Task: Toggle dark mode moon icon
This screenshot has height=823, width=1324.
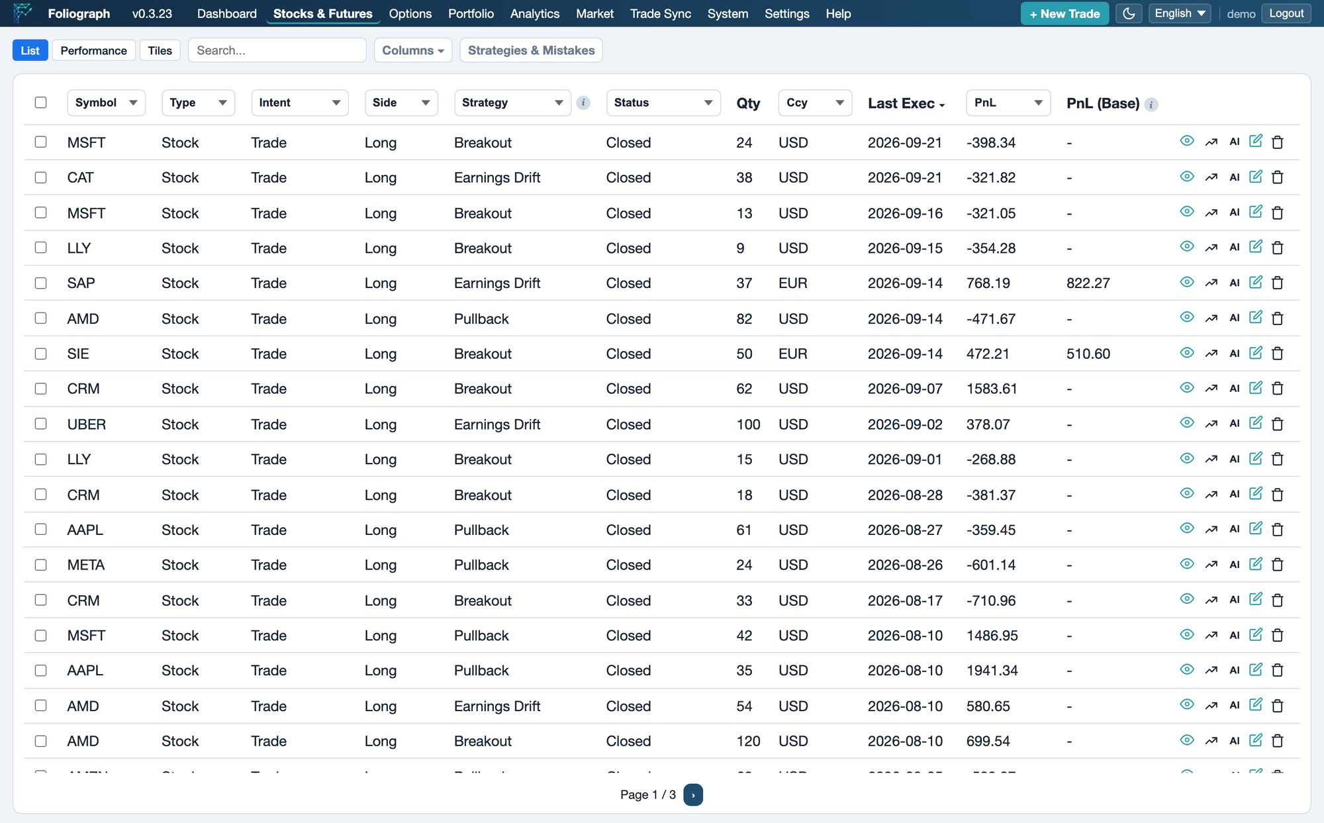Action: (x=1129, y=13)
